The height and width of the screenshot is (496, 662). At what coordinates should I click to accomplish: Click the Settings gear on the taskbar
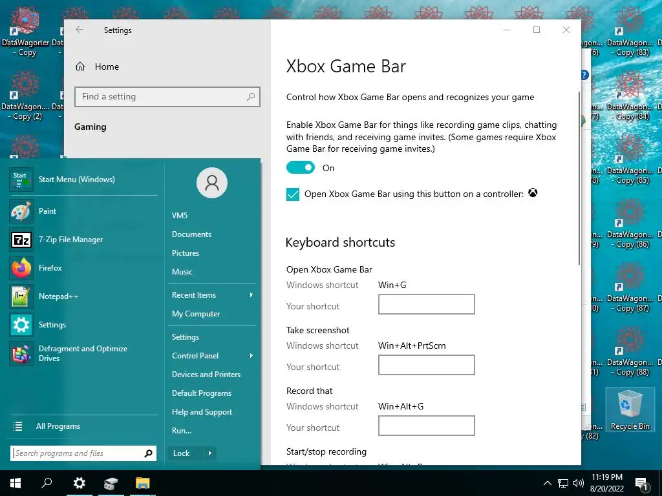[x=80, y=483]
